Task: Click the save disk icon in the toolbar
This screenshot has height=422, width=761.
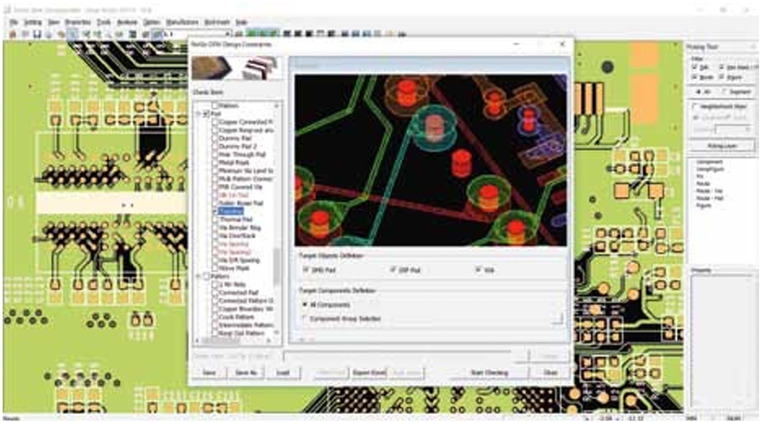Action: click(37, 34)
